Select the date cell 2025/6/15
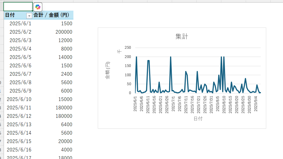 click(x=19, y=141)
